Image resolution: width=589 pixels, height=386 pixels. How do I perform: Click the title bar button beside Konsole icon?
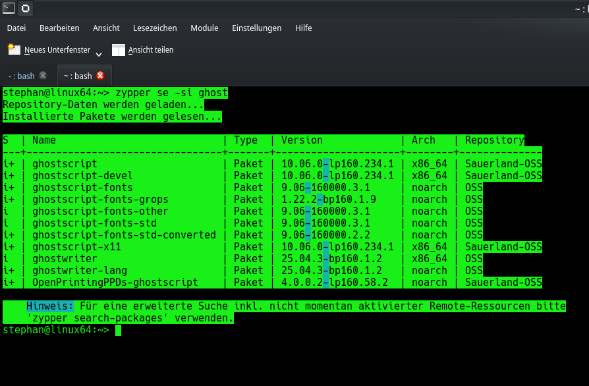(x=25, y=9)
